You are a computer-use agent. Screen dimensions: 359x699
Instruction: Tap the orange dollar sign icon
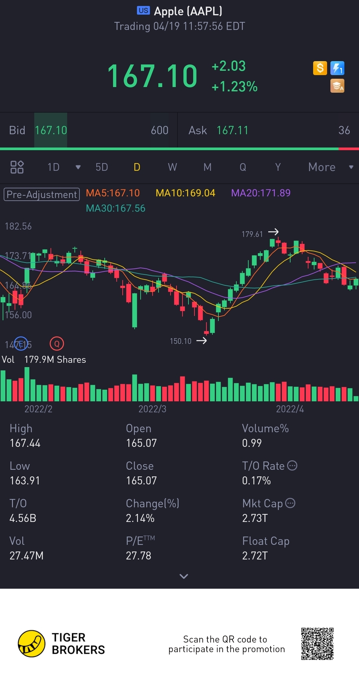tap(320, 68)
